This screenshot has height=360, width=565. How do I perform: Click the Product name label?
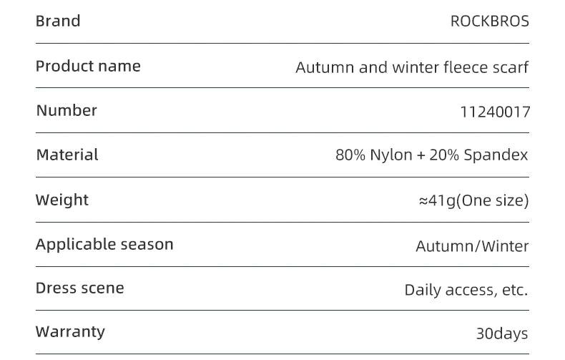pos(88,66)
